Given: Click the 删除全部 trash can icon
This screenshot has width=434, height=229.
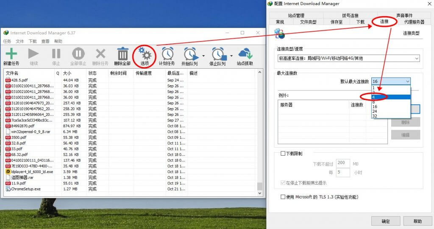Looking at the screenshot, I should point(122,53).
